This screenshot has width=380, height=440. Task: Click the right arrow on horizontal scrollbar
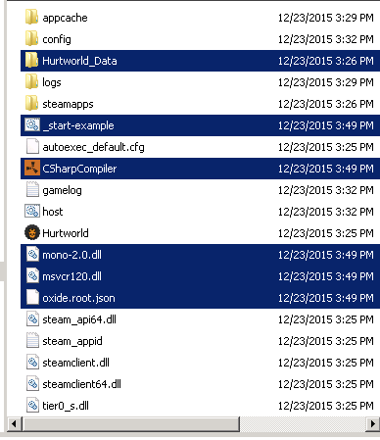372,424
